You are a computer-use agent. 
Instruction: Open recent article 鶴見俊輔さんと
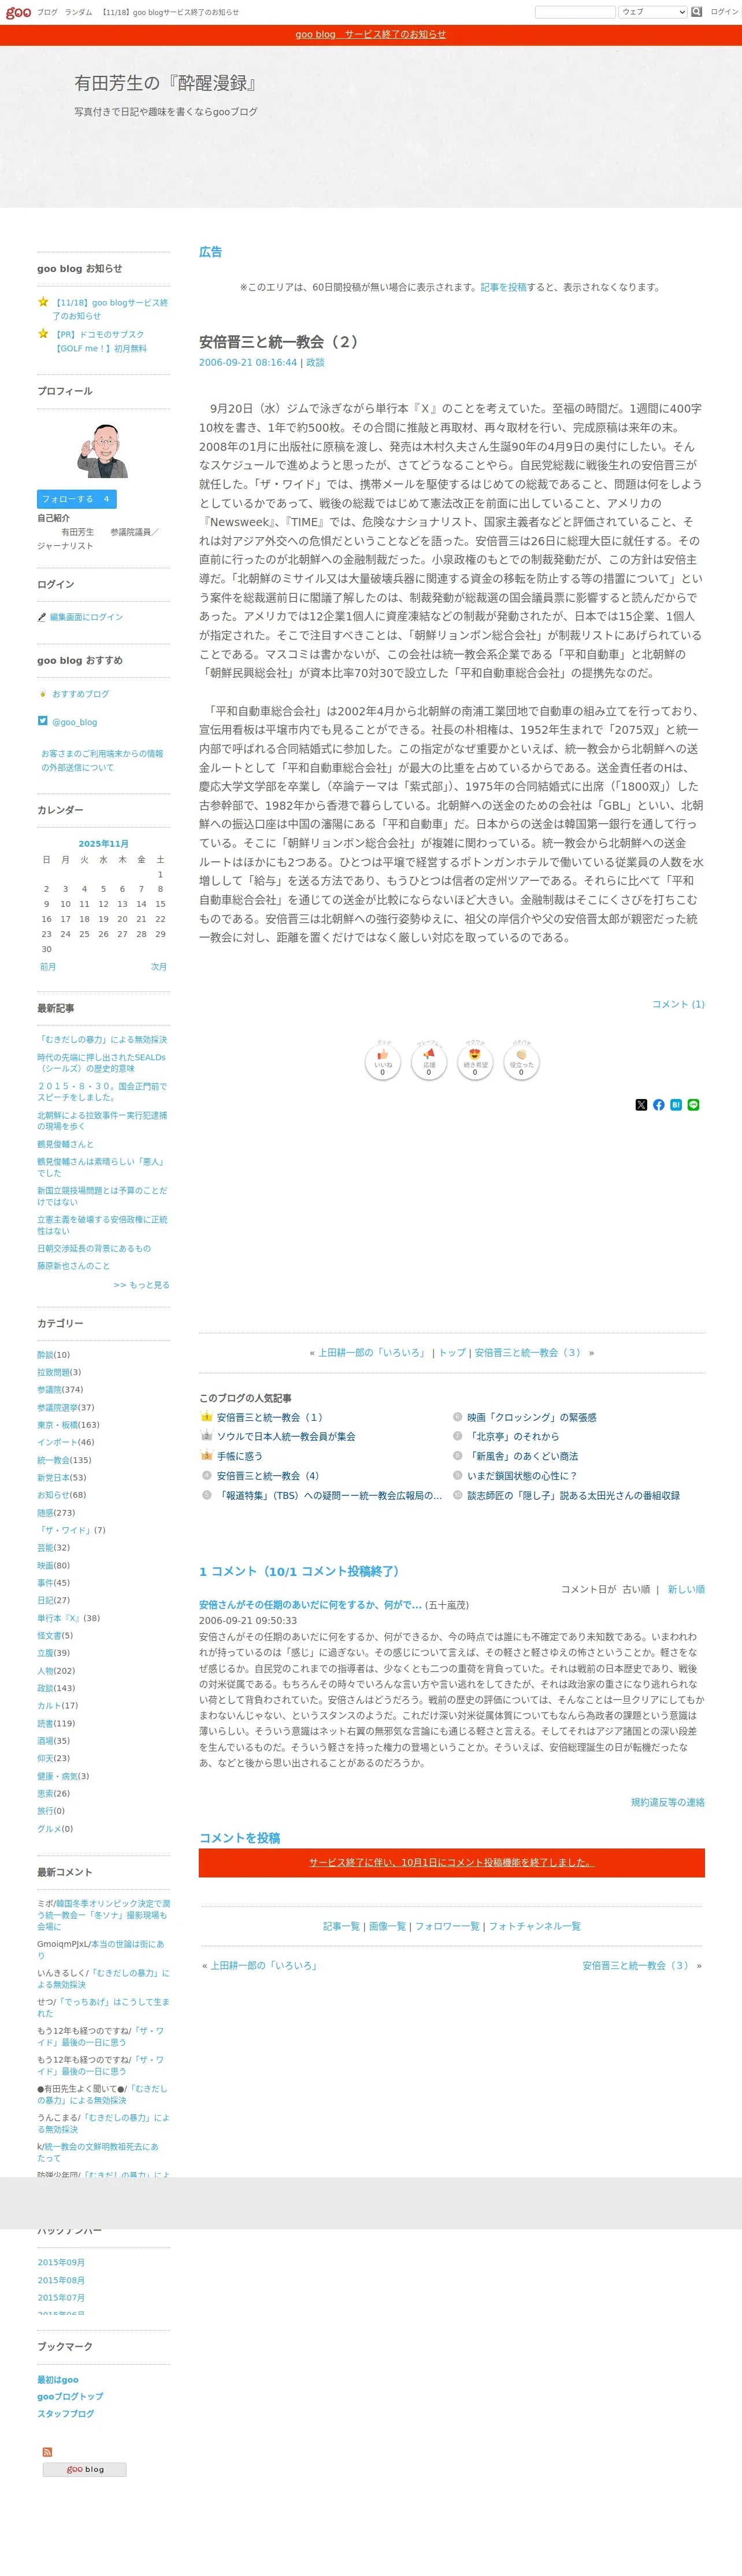coord(66,1144)
